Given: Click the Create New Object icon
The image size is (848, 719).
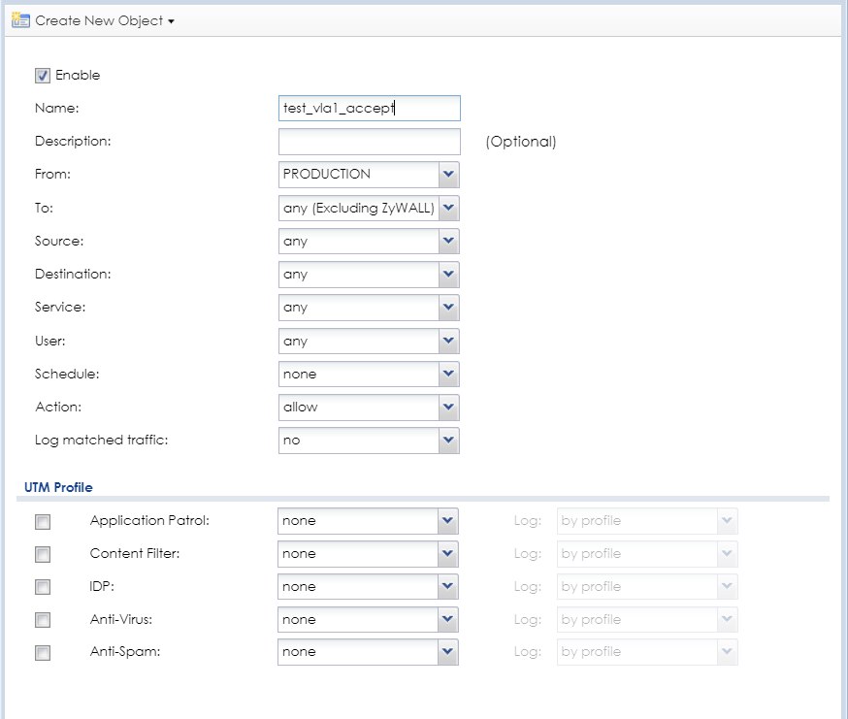Looking at the screenshot, I should click(19, 20).
